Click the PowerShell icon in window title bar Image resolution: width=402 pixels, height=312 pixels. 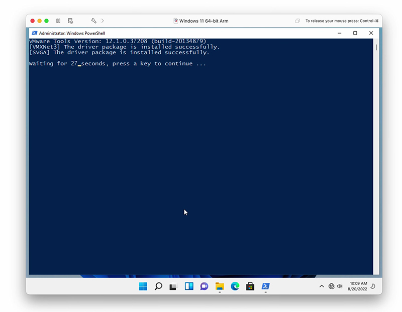pos(34,33)
